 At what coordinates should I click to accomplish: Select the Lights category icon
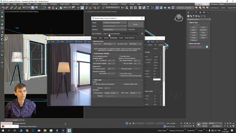[194, 16]
